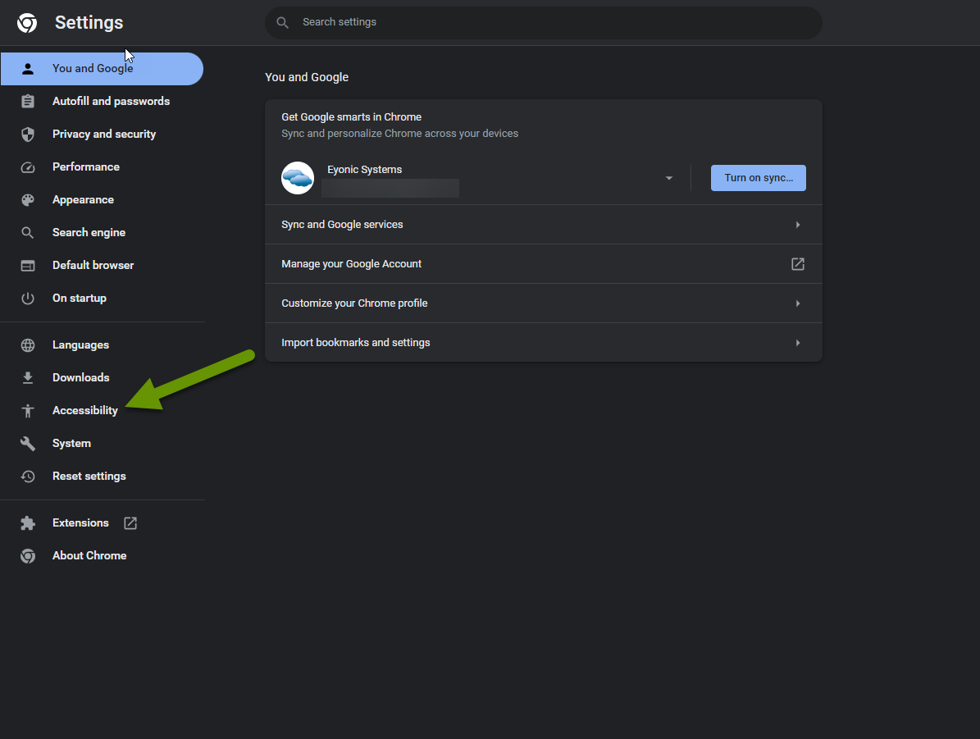This screenshot has width=980, height=739.
Task: Click the Extensions puzzle piece icon
Action: tap(28, 523)
